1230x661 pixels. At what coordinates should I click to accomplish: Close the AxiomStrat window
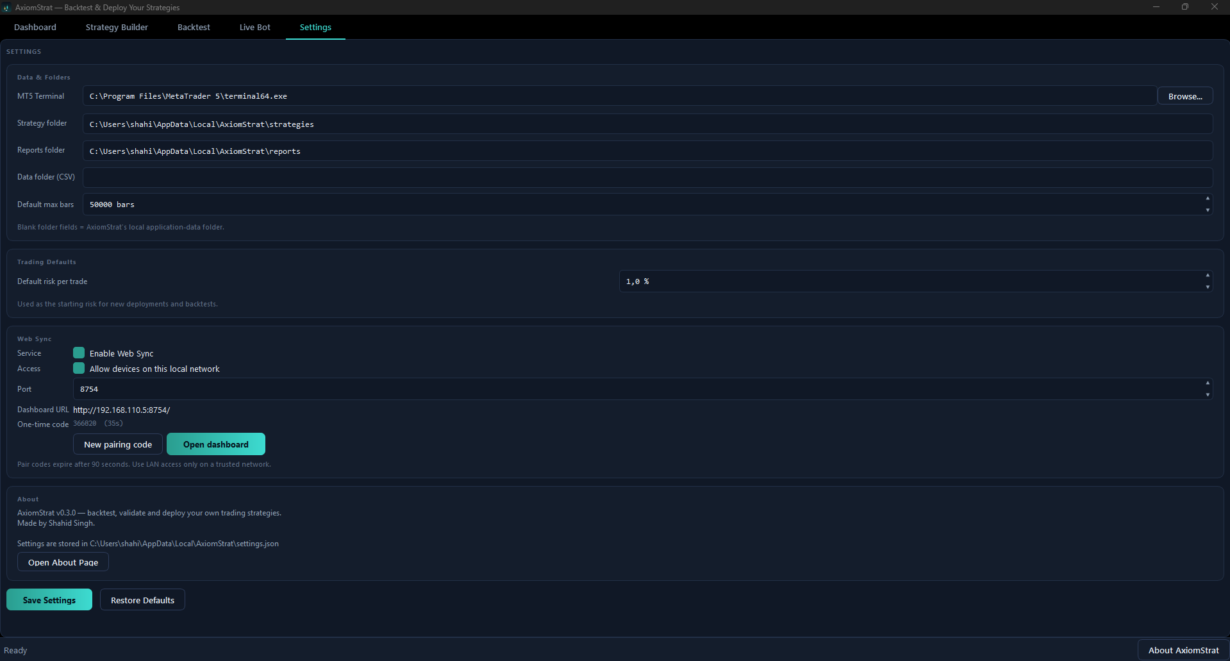pyautogui.click(x=1215, y=7)
